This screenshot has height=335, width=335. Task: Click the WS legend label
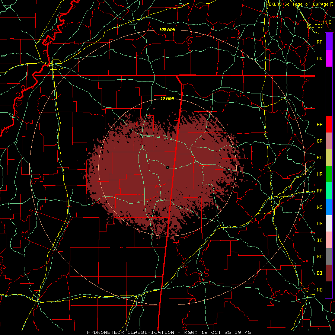pos(319,207)
